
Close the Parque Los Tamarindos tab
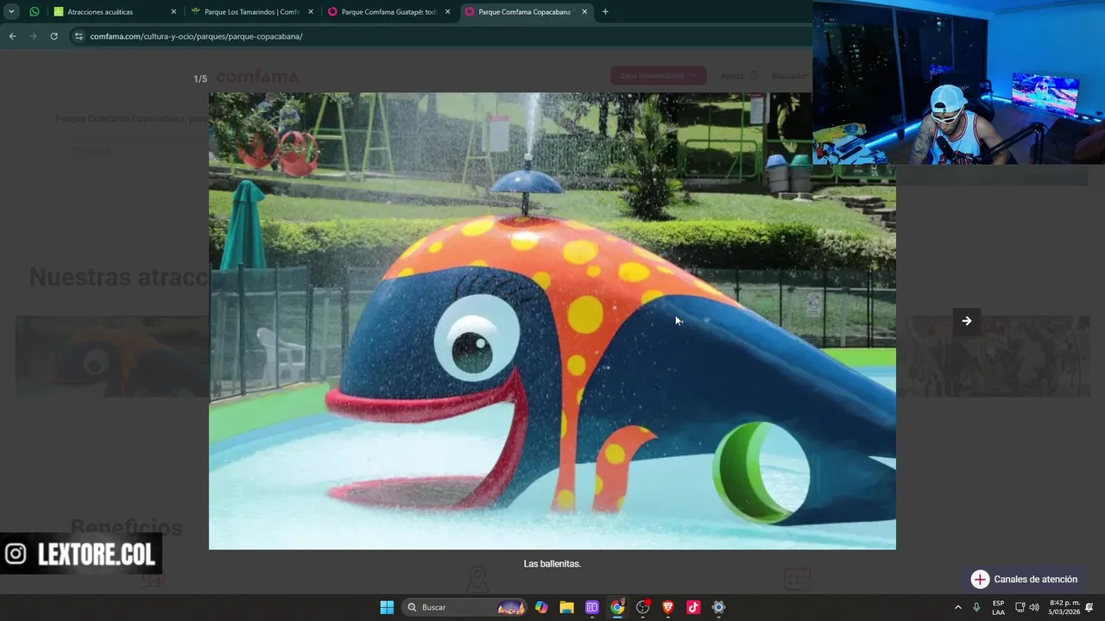pos(311,12)
